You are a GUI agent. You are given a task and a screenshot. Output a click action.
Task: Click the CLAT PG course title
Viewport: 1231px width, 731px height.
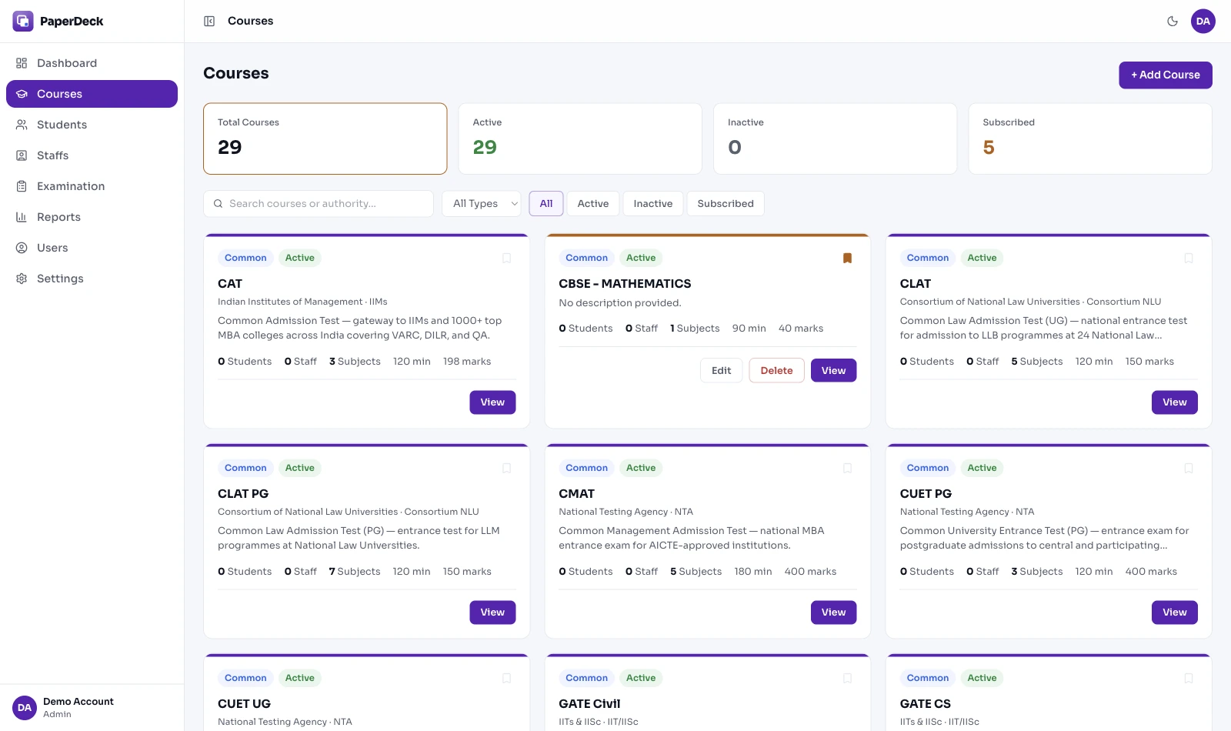pos(243,494)
